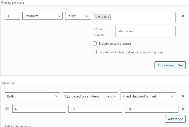Viewport: 189px width, 127px height.
Task: Click Add range button
Action: click(x=175, y=119)
